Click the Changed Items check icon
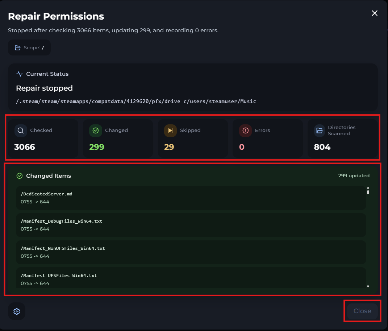The image size is (388, 331). 20,176
